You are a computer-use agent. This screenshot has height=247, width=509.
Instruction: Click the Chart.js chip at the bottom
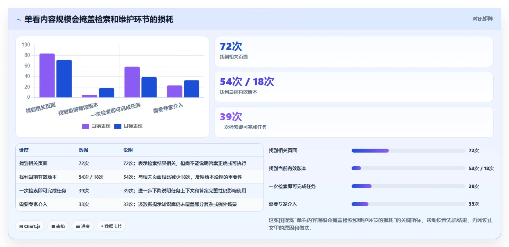click(30, 226)
